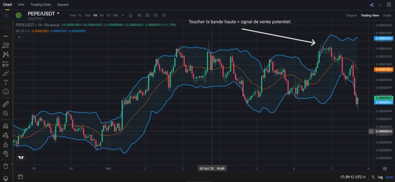Toggle lock all drawing tools
Viewport: 395px width, 182px height.
click(x=5, y=144)
